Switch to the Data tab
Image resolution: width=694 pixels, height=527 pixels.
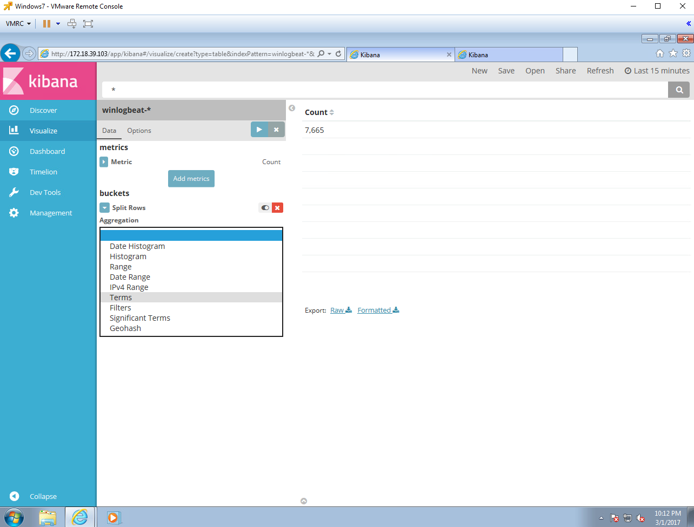[x=109, y=131]
